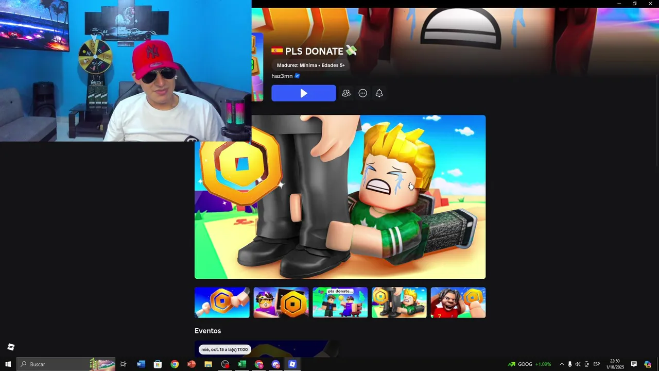This screenshot has width=659, height=371.
Task: Click the Buscar taskbar search box
Action: coord(66,364)
